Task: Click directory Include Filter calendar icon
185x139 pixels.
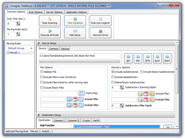Action: (146, 94)
